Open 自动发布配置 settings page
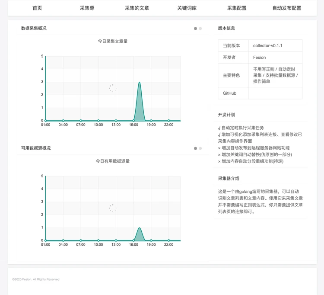The image size is (324, 295). [x=287, y=8]
